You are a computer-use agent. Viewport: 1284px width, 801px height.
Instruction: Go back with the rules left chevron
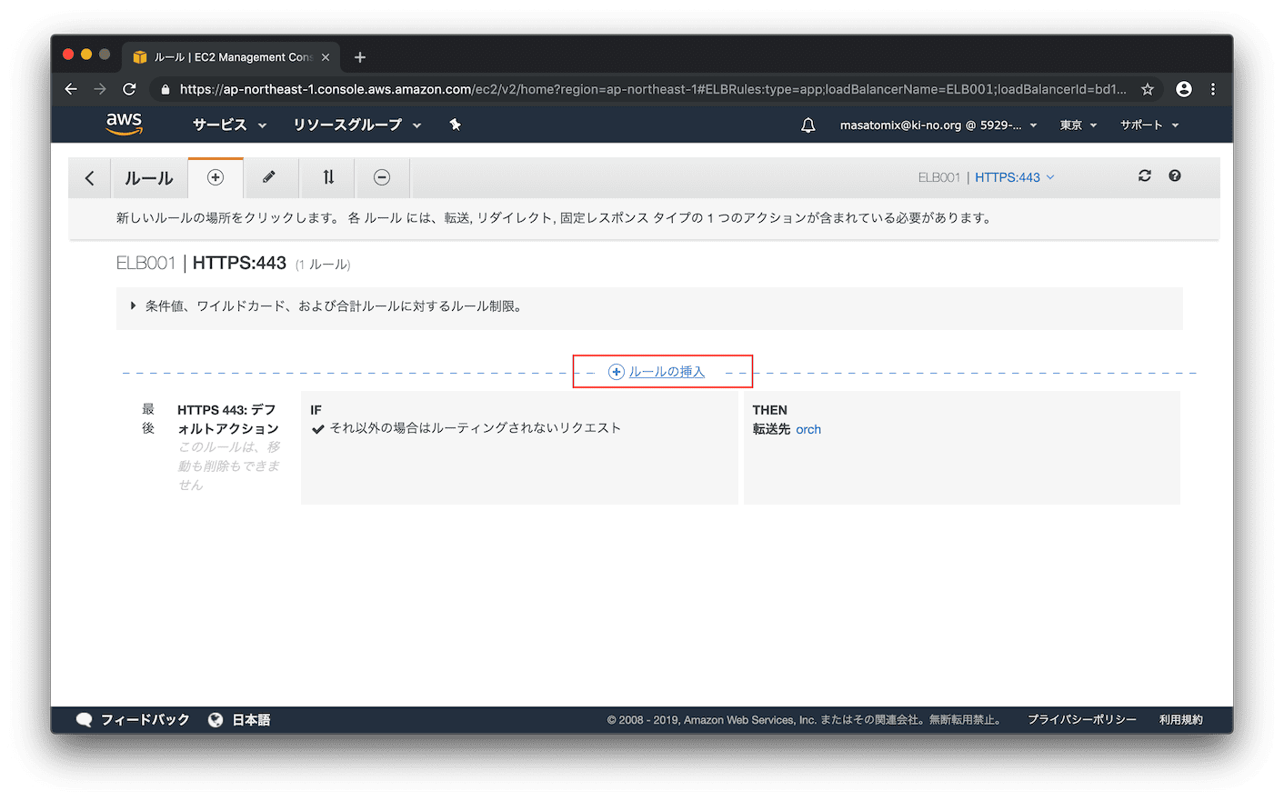pos(89,178)
